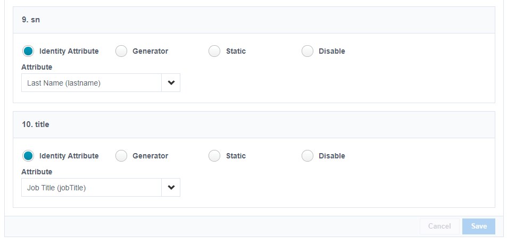
Task: Set the title attribute to Static
Action: 214,156
